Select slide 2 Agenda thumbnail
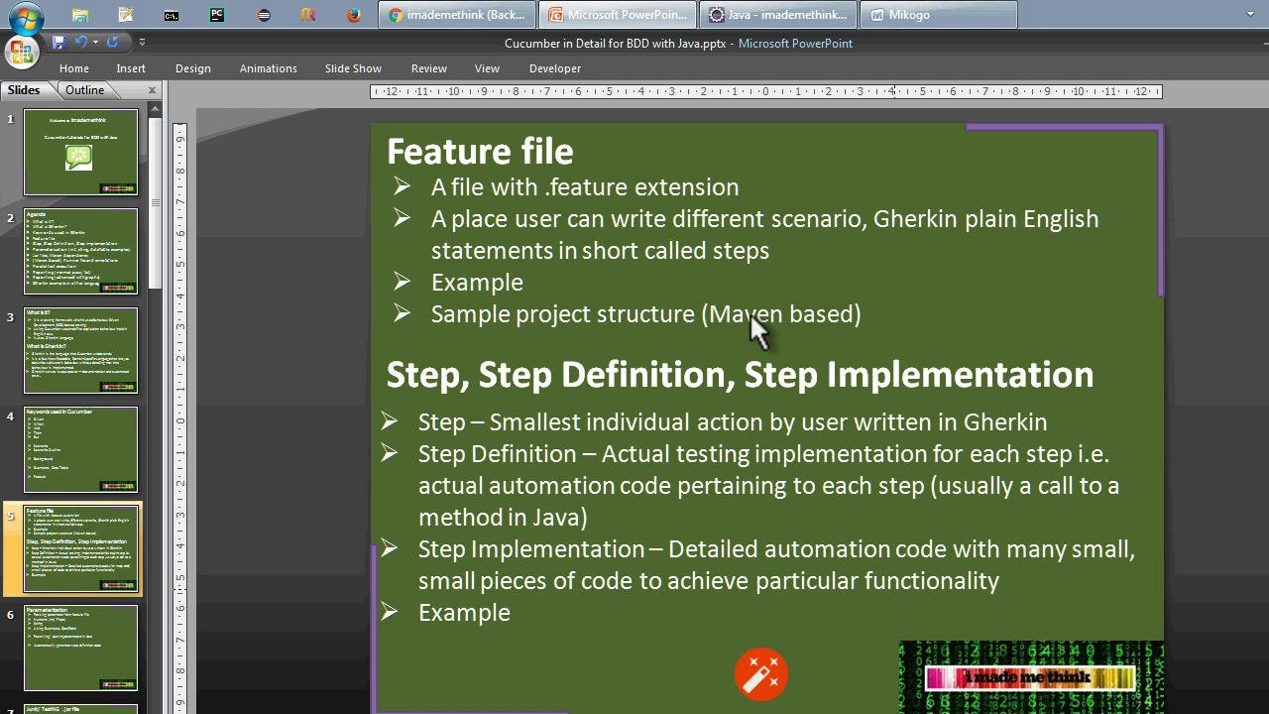This screenshot has width=1269, height=714. 80,251
